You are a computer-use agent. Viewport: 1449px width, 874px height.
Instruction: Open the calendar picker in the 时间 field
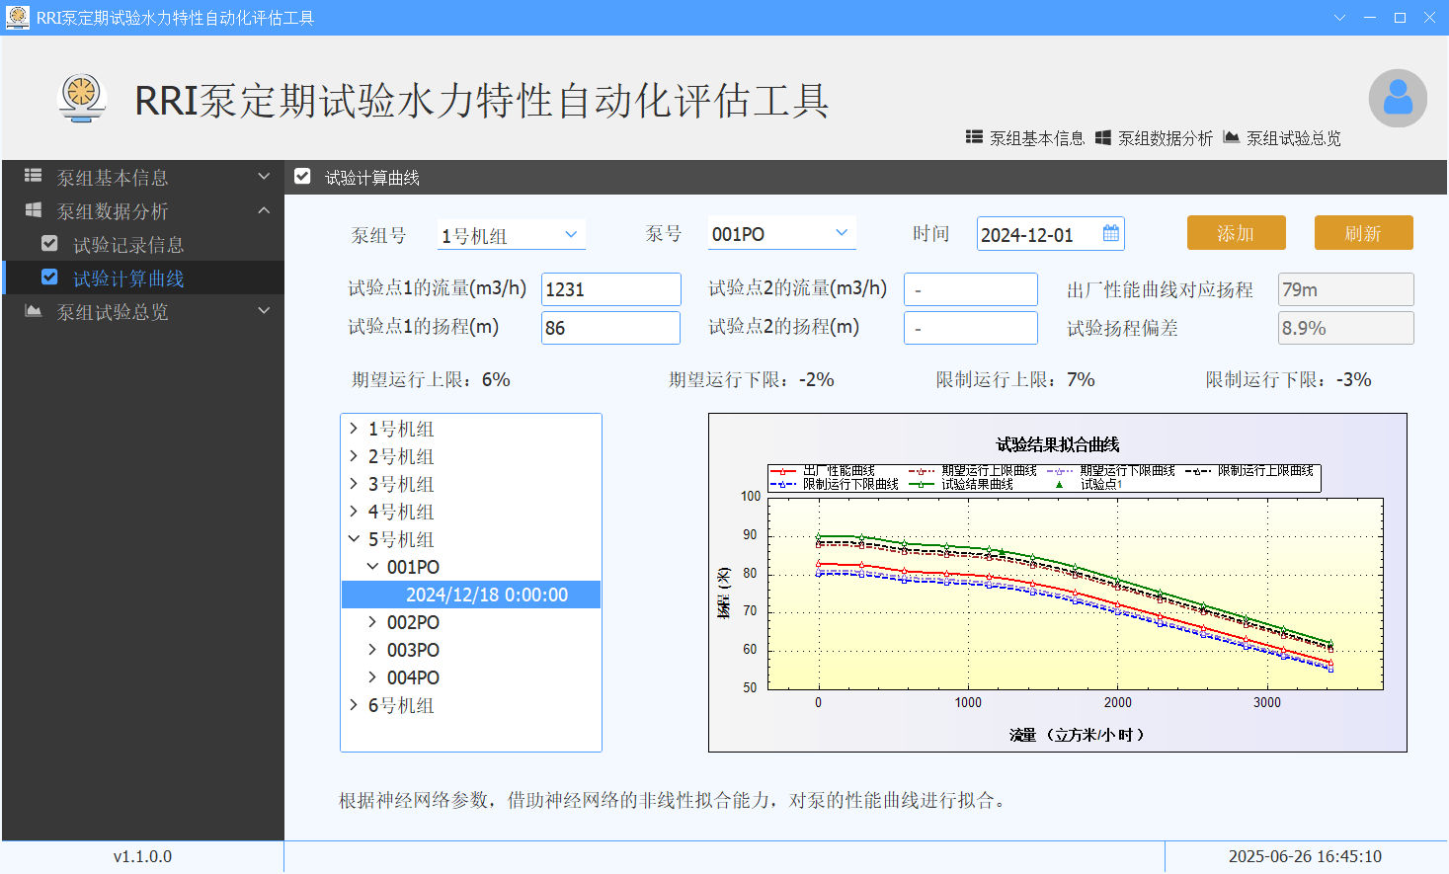[1110, 234]
